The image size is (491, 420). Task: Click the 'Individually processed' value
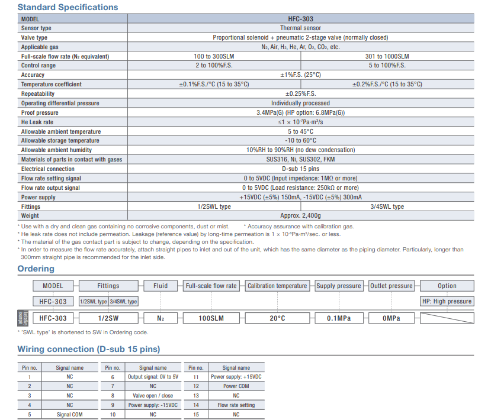301,103
